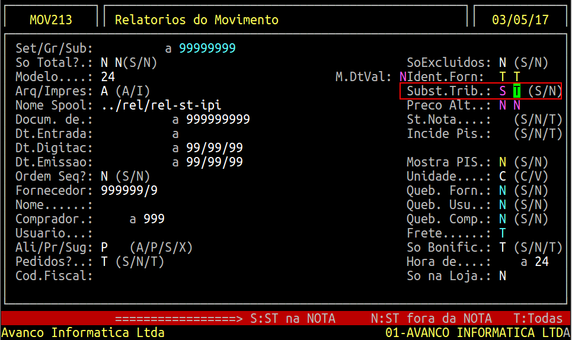Select the Unidade C option value
572x340 pixels.
click(503, 177)
